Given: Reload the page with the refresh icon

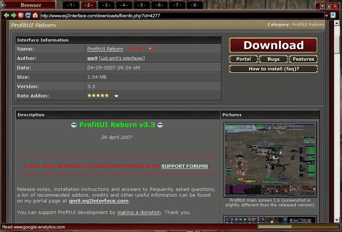Looking at the screenshot, I should pyautogui.click(x=28, y=15).
